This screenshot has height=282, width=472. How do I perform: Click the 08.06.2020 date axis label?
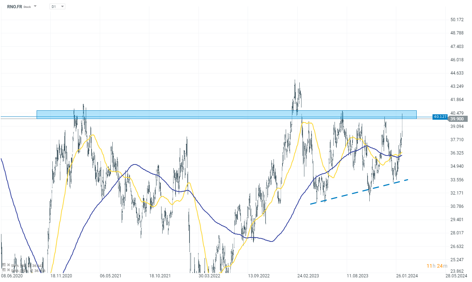(11, 276)
